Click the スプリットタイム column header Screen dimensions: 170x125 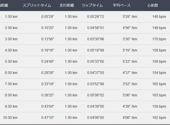click(37, 5)
